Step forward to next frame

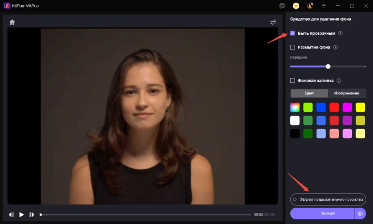coord(32,215)
